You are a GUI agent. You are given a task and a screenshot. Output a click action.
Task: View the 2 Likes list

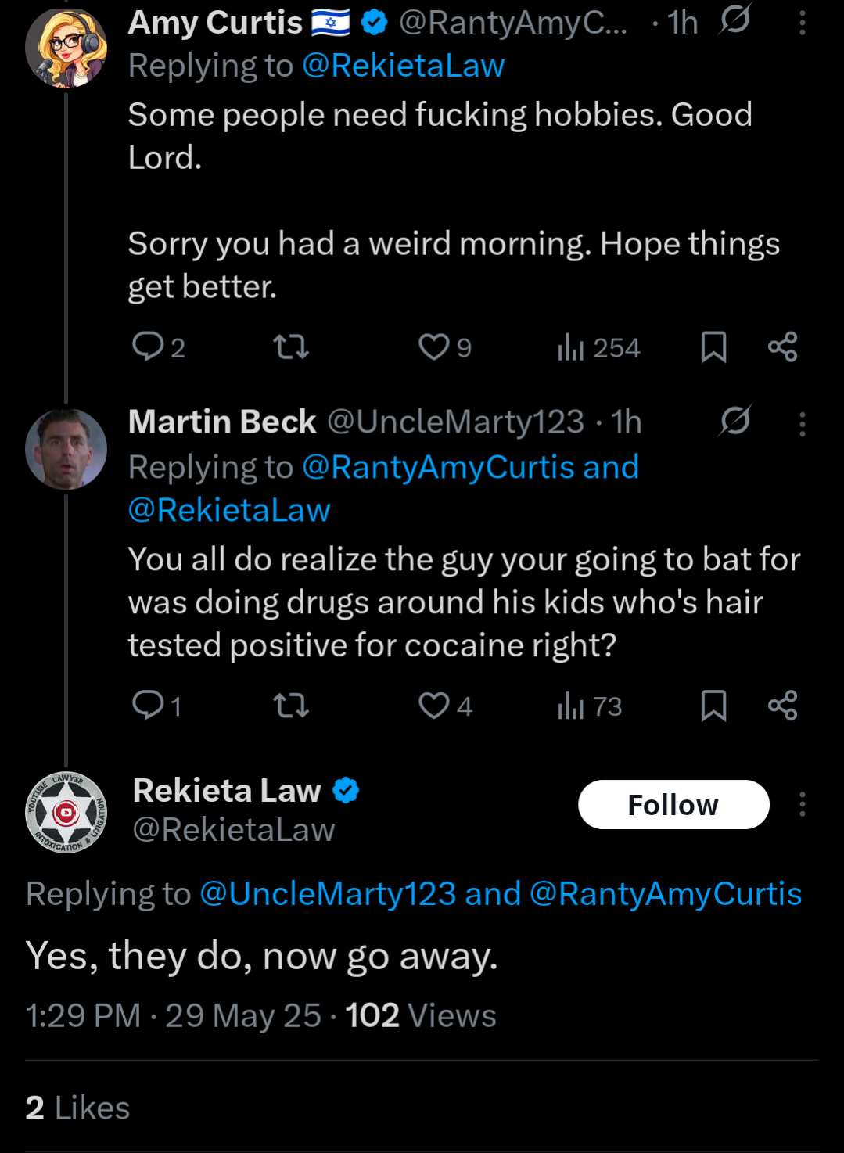tap(77, 1108)
